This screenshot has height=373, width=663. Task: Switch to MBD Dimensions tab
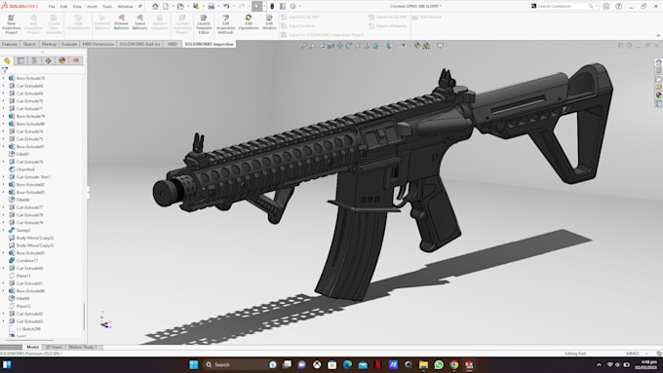[98, 44]
